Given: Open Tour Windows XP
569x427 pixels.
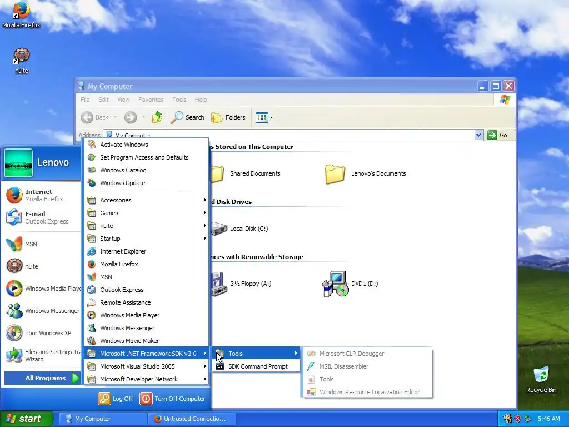Looking at the screenshot, I should pos(42,333).
